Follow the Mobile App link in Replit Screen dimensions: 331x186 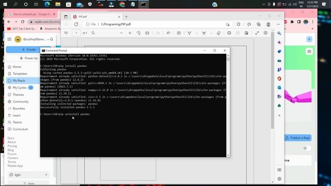pos(15,166)
